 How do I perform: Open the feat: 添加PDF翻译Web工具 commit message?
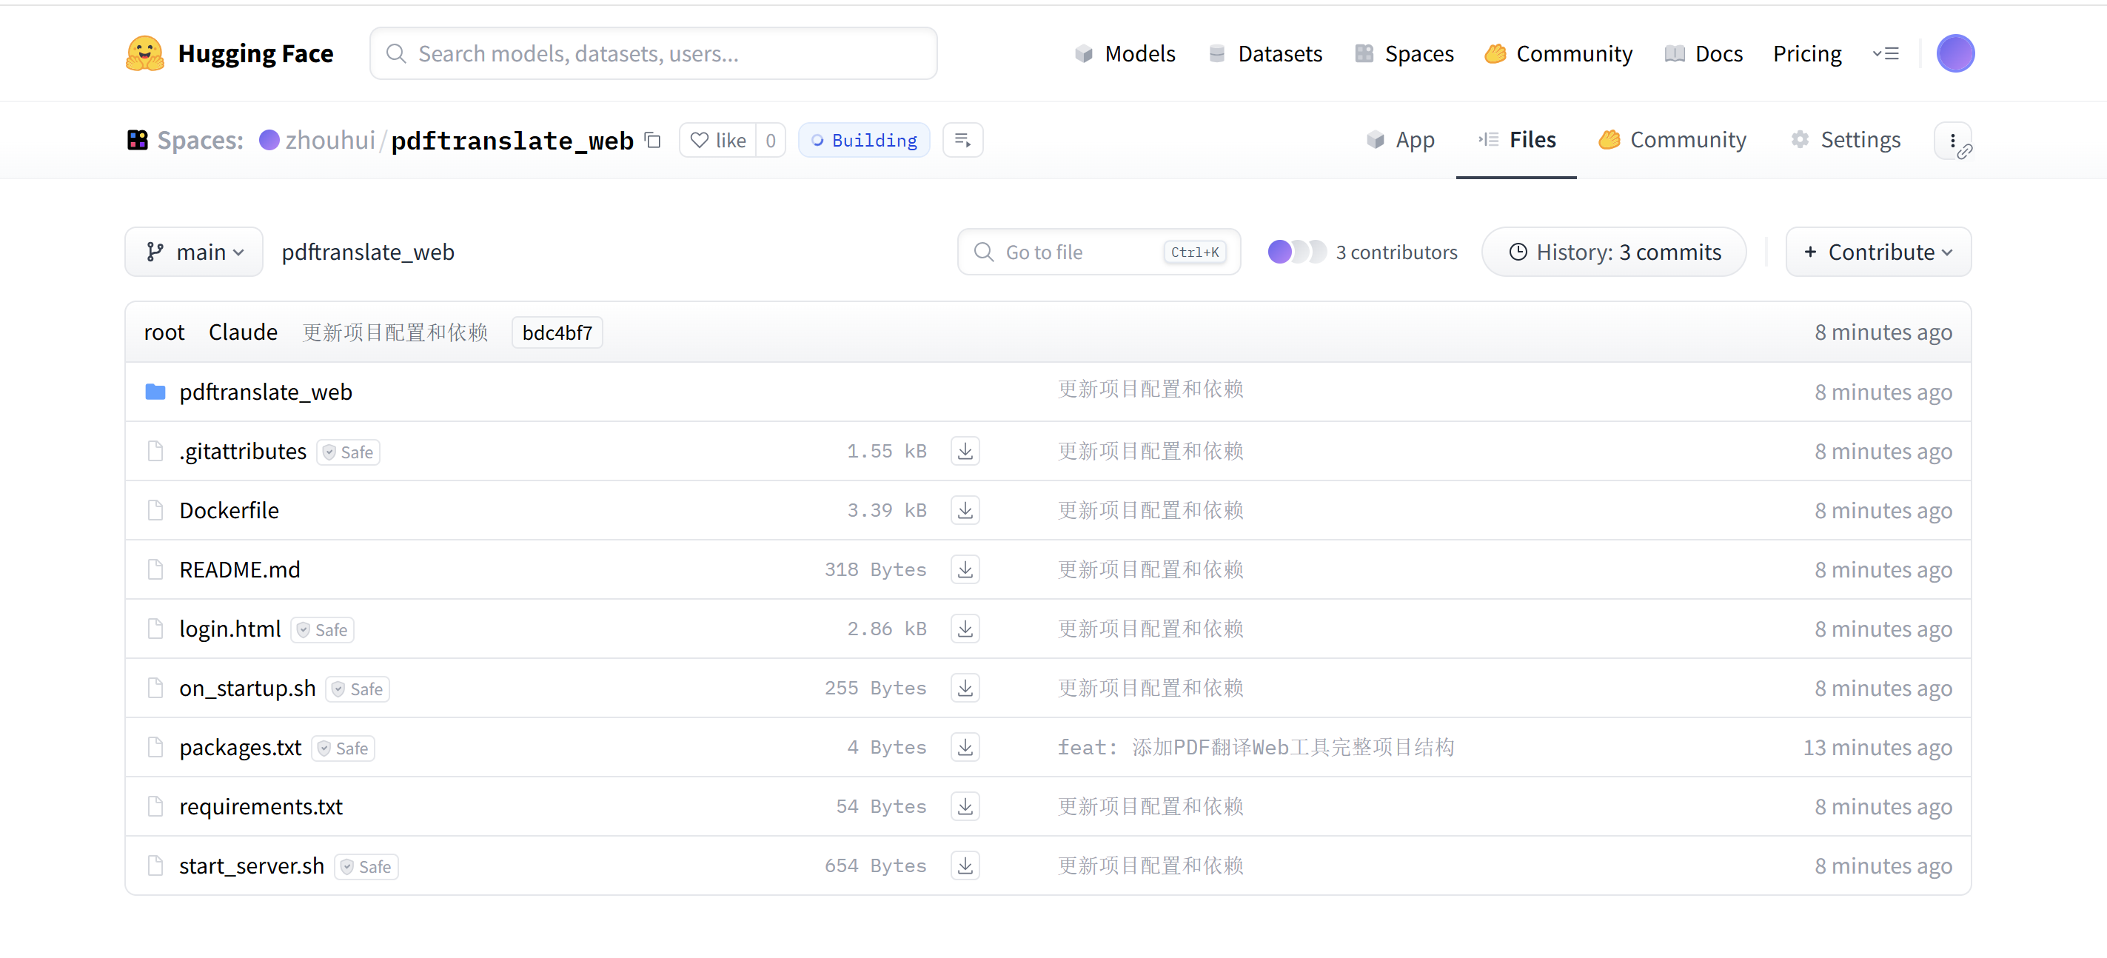1256,747
